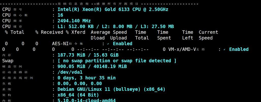Click the kernel version 5.10.0-14-cloud-amd64

[87, 100]
